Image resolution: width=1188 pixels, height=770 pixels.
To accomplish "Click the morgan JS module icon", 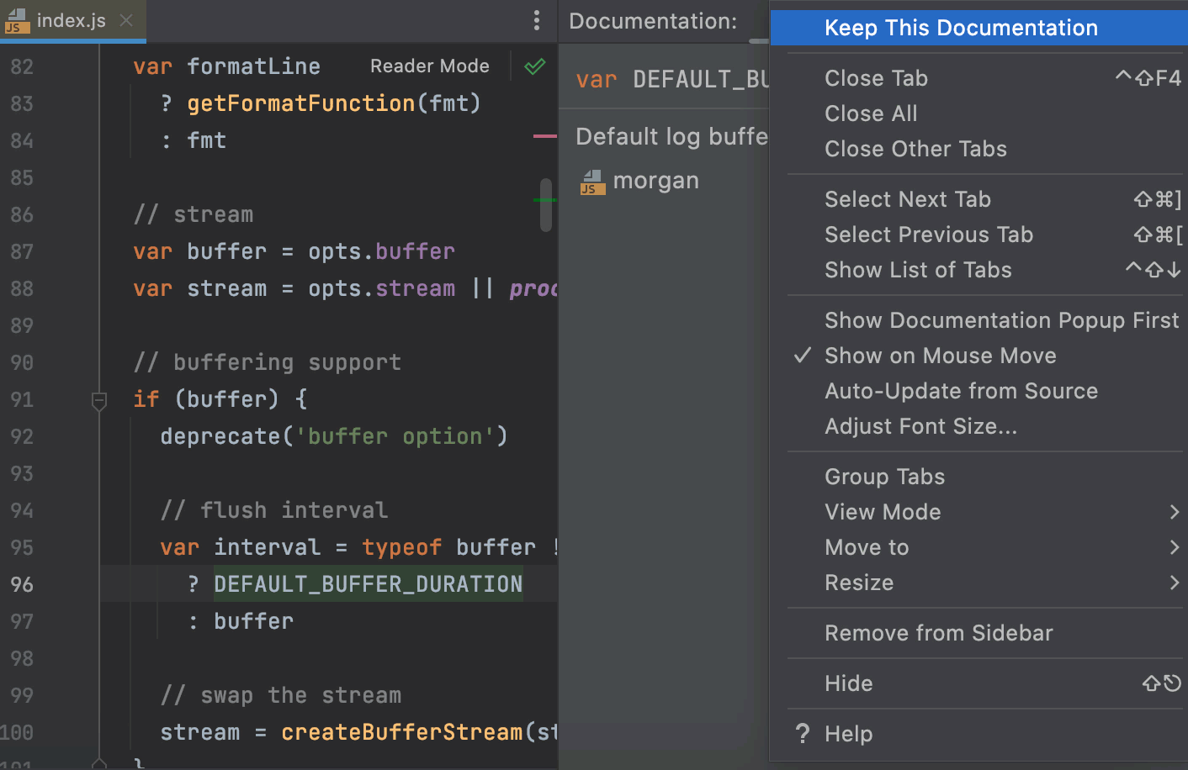I will [x=592, y=182].
